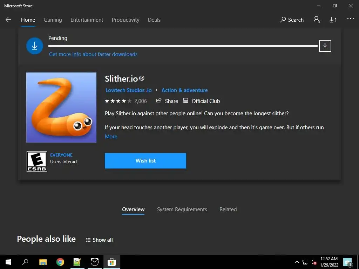Open the Gaming tab
The height and width of the screenshot is (269, 359).
(x=53, y=20)
